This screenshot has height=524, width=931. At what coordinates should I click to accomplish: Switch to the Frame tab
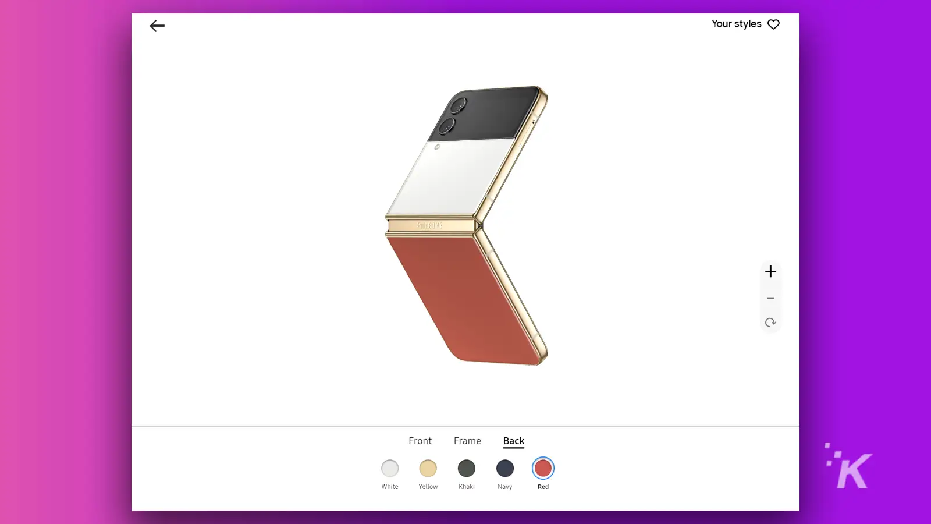(467, 441)
